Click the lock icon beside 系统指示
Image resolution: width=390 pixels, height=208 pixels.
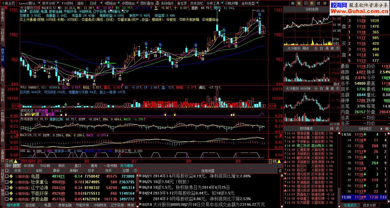[x=158, y=3]
